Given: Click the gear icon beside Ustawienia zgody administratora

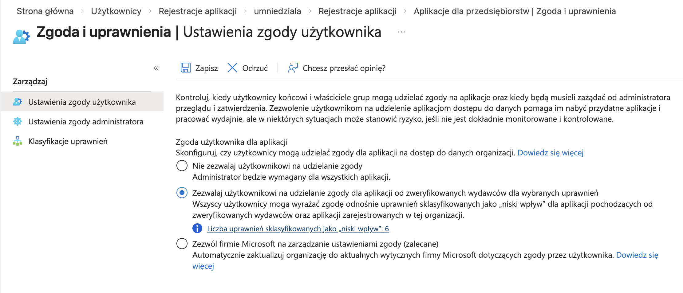Looking at the screenshot, I should pos(18,122).
